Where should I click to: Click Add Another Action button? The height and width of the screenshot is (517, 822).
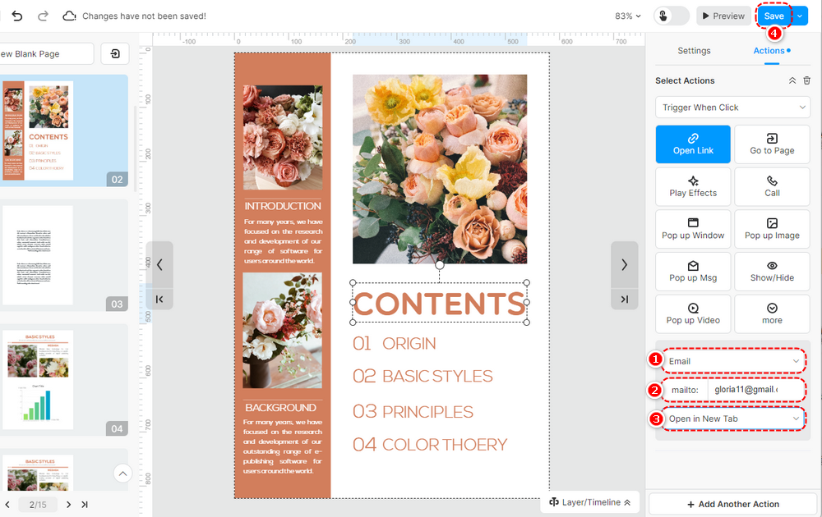732,504
